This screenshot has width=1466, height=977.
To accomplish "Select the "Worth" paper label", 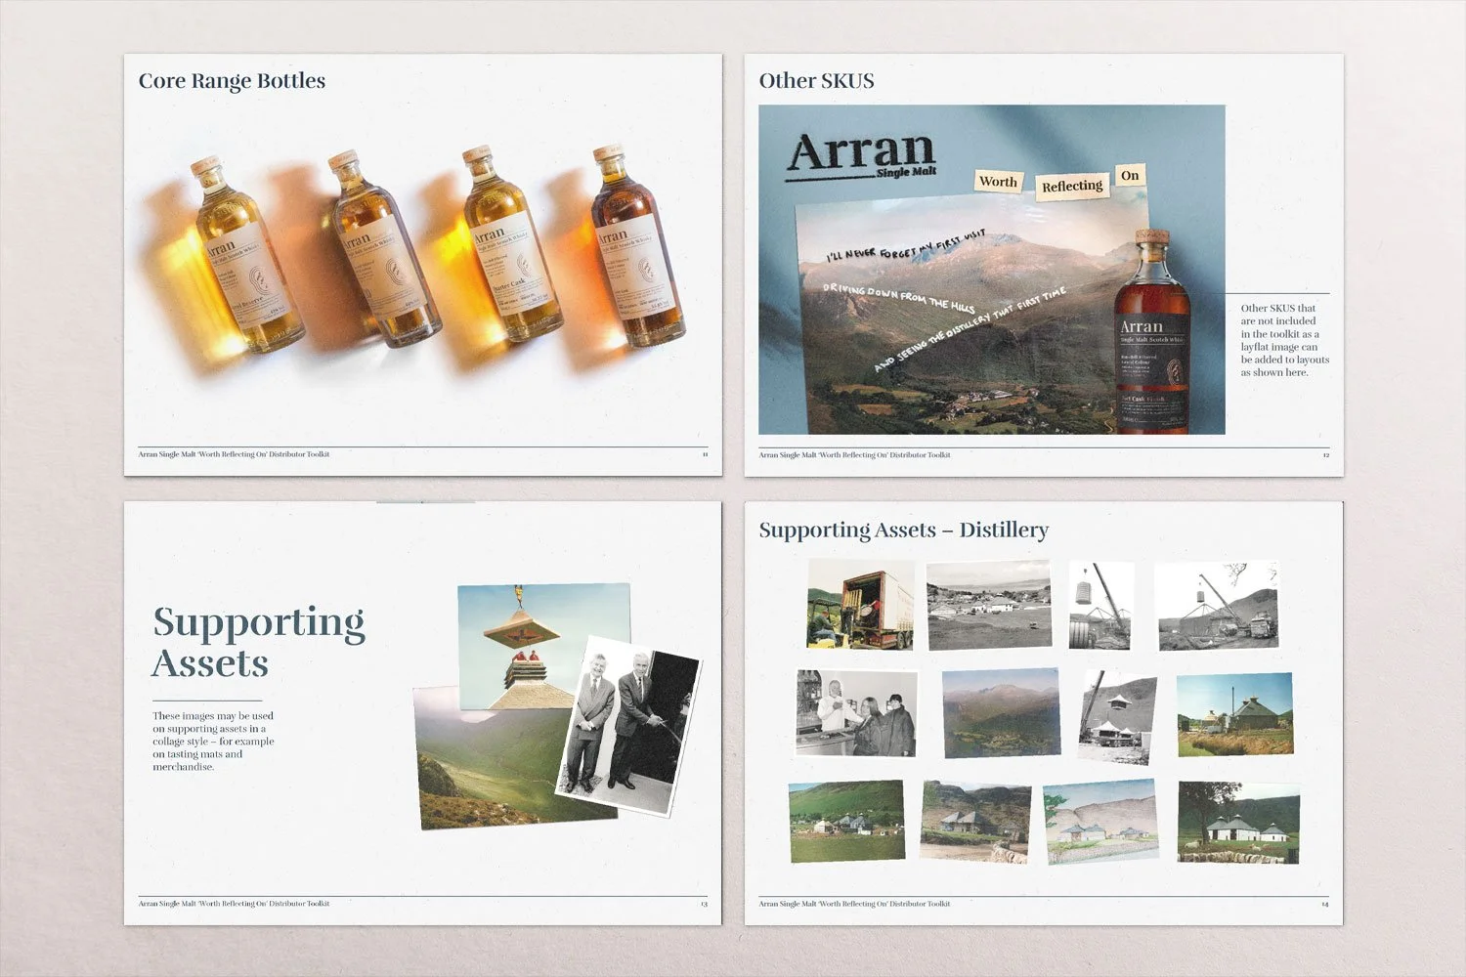I will point(998,181).
